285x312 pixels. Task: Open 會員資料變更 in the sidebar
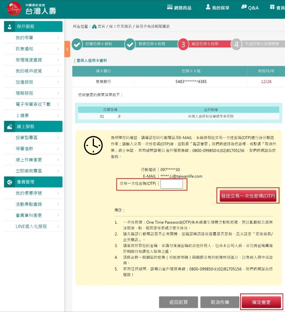coord(33,215)
